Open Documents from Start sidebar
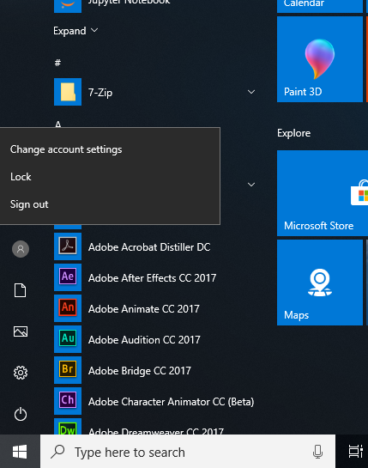This screenshot has height=468, width=368. click(21, 290)
